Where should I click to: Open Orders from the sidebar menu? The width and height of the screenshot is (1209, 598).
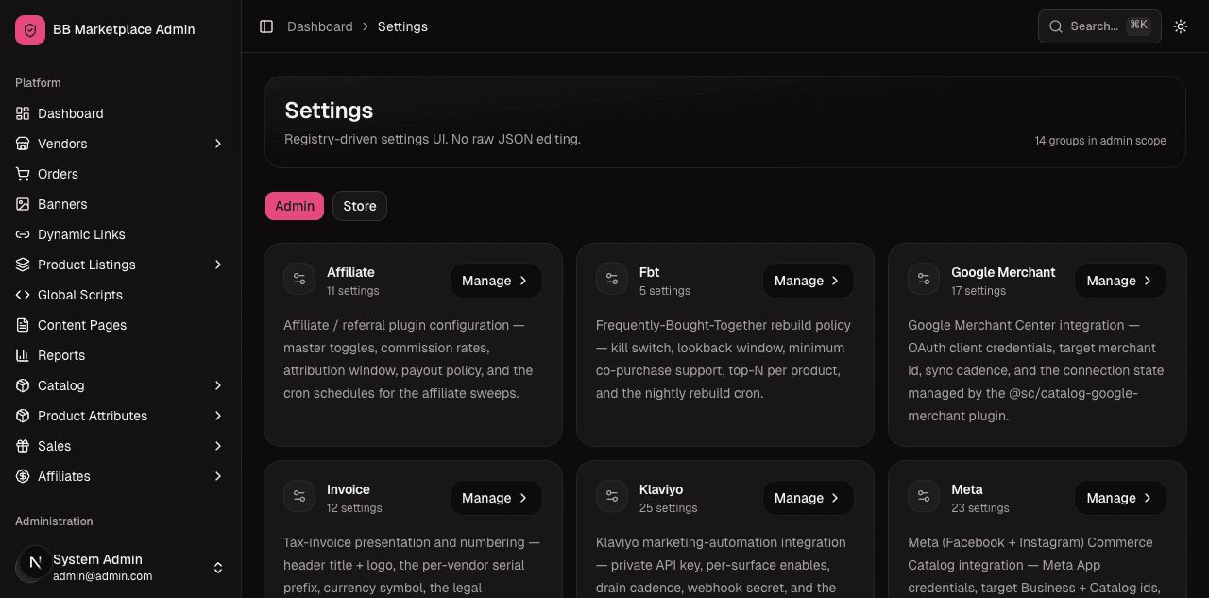click(x=121, y=174)
